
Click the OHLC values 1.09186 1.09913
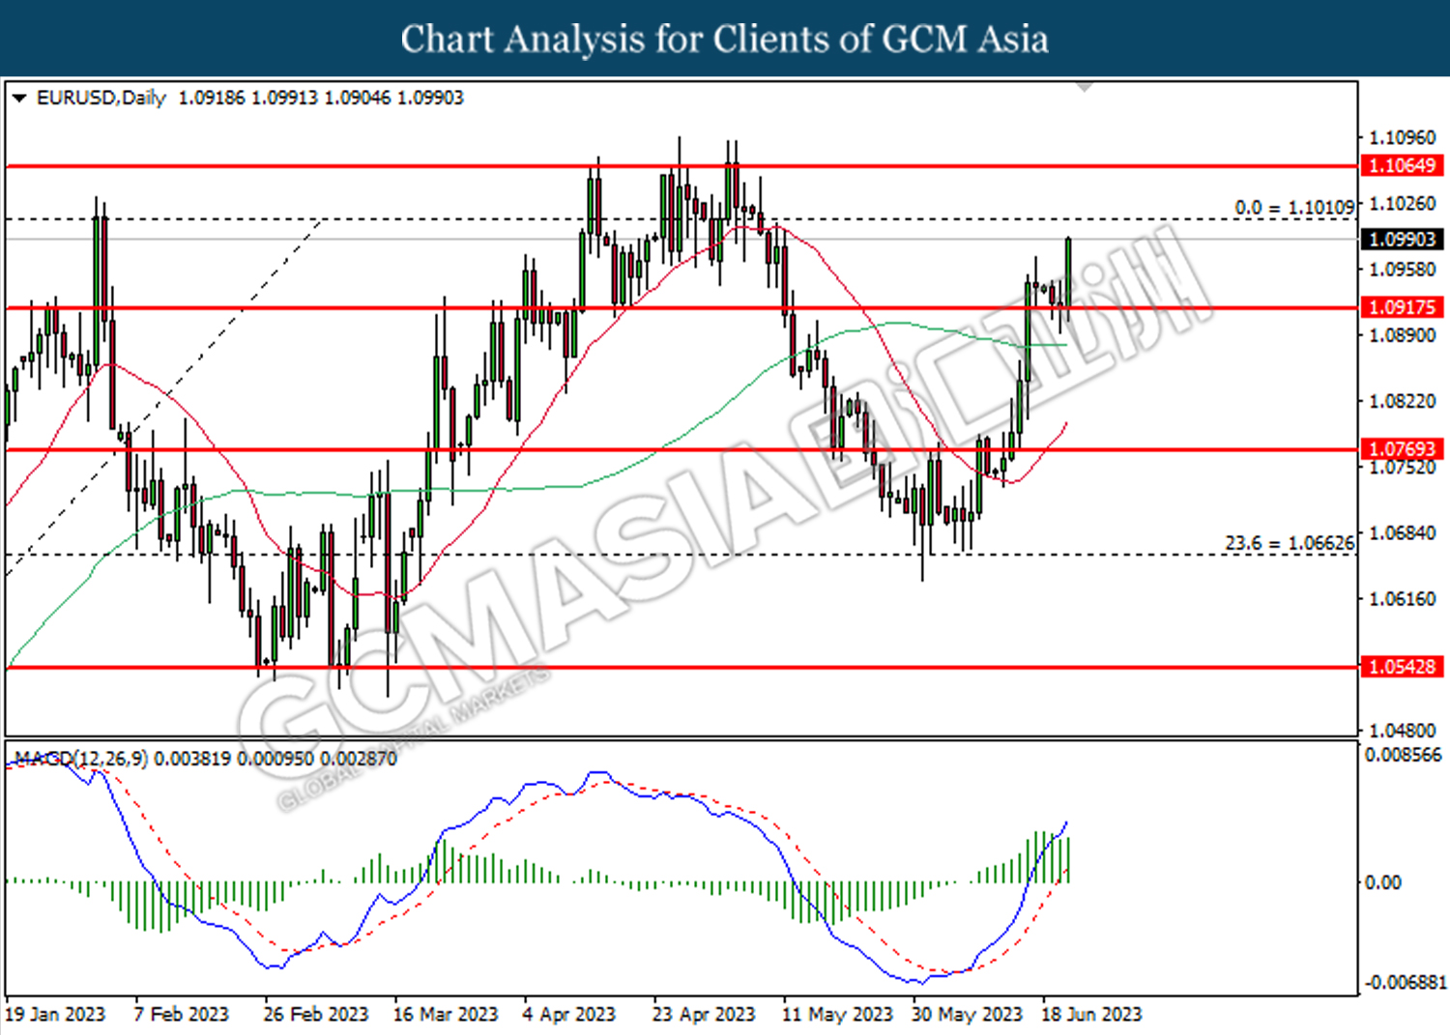tap(248, 98)
